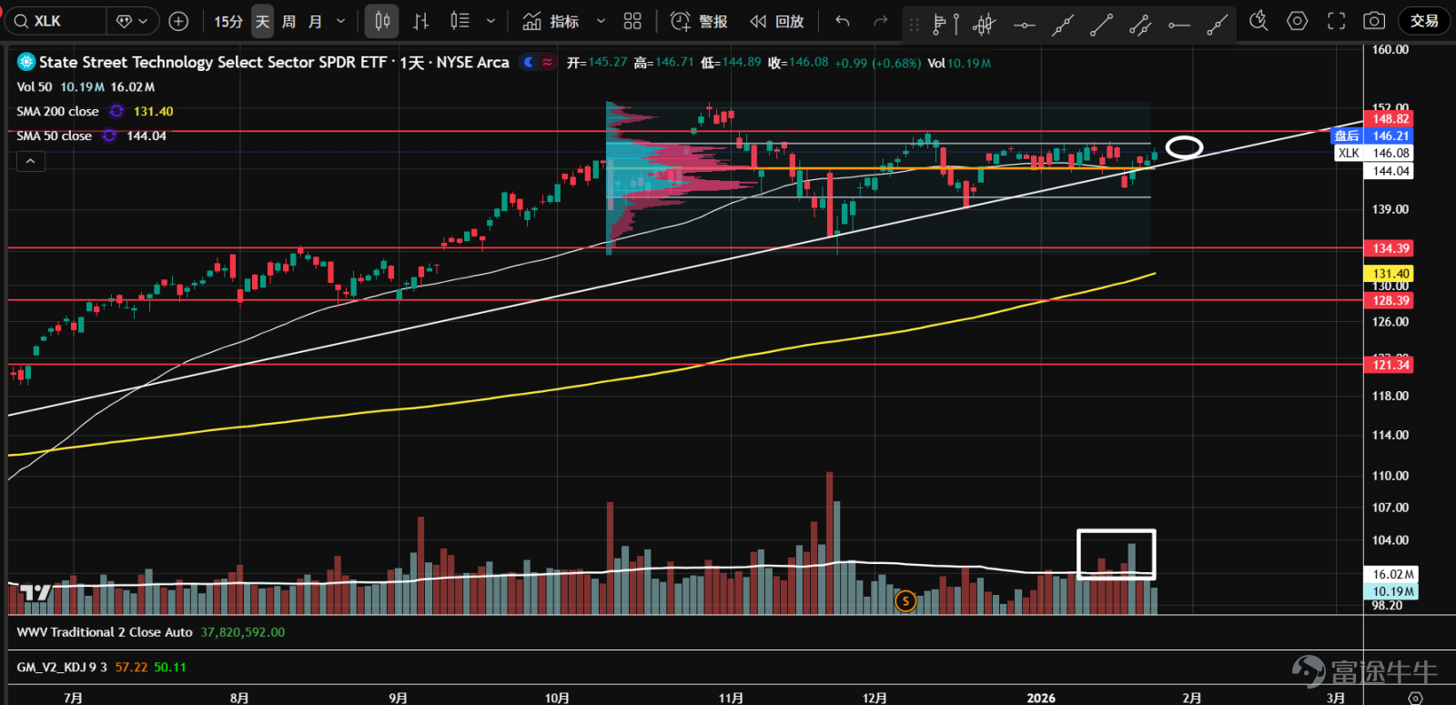Click the 148.82 red price label
Viewport: 1456px width, 705px height.
1390,118
